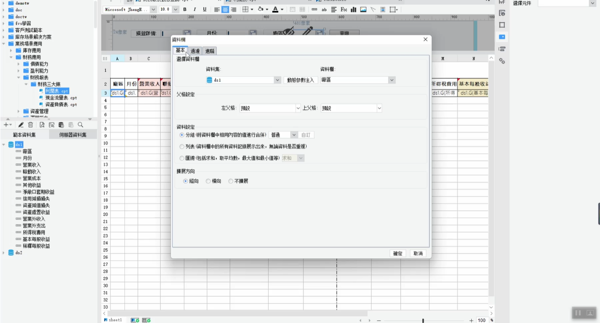Toggle italic formatting in the toolbar
The width and height of the screenshot is (600, 323).
(x=194, y=9)
